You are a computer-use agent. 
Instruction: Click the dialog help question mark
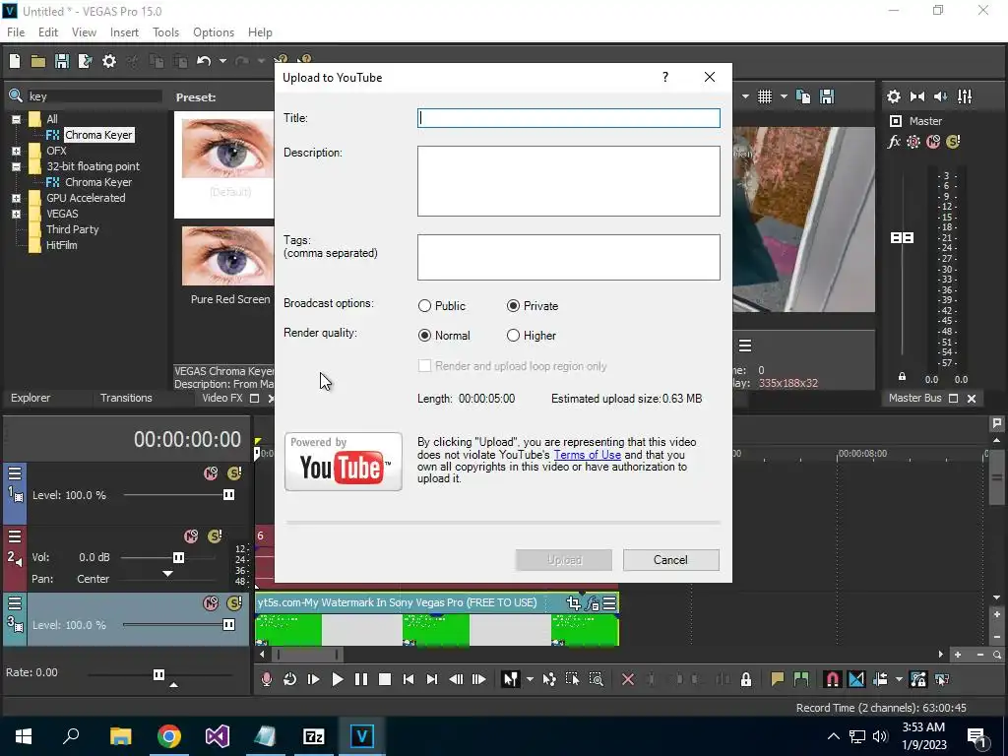point(665,77)
